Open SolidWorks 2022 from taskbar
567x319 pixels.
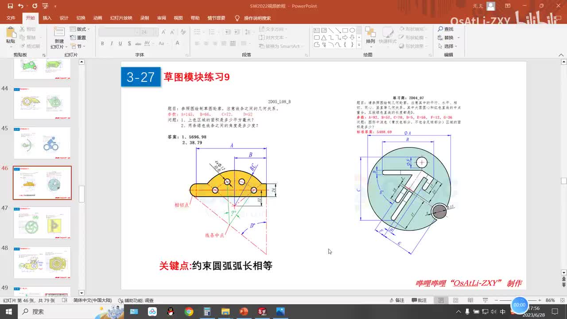click(261, 311)
